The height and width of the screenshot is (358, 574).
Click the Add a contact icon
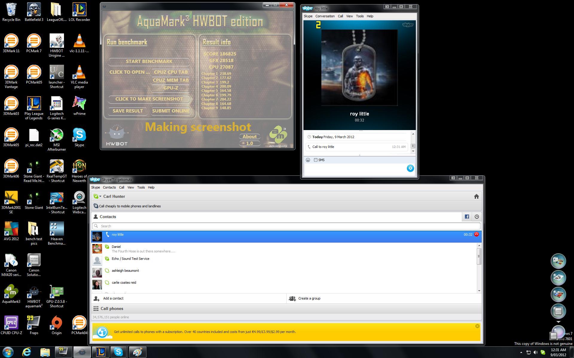[x=97, y=298]
